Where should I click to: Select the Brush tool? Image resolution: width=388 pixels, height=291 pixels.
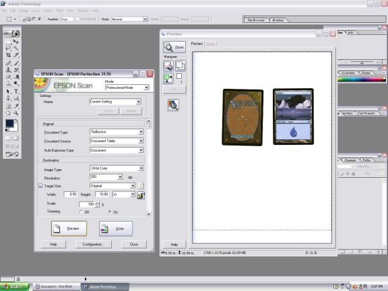click(16, 63)
